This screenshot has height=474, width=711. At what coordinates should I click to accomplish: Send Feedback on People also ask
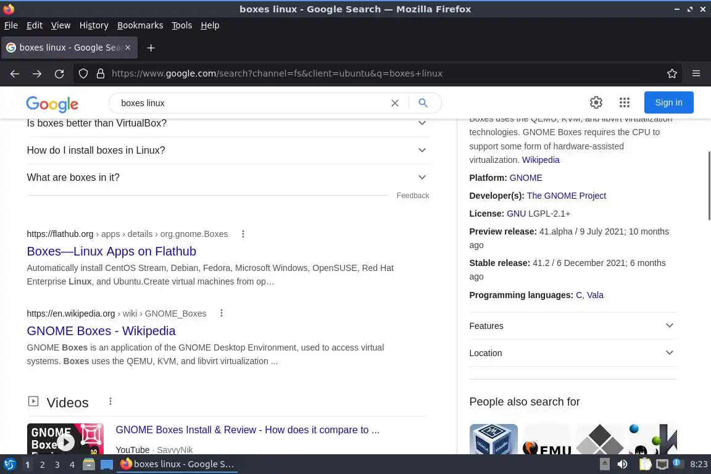[413, 196]
